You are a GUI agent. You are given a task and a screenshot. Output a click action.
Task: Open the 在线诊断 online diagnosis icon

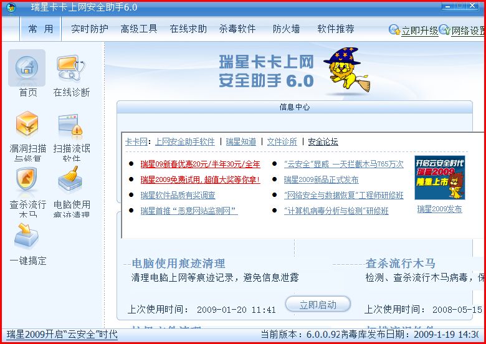coord(71,68)
